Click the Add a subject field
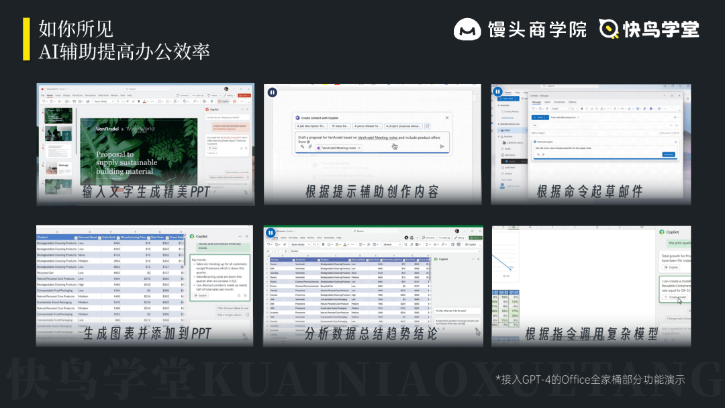 (x=538, y=133)
